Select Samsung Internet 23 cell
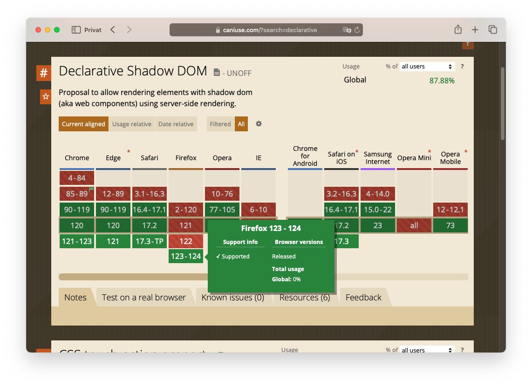The width and height of the screenshot is (532, 387). pyautogui.click(x=378, y=225)
